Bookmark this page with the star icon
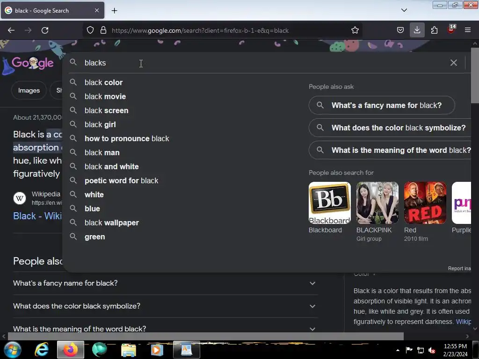This screenshot has height=359, width=479. 355,30
